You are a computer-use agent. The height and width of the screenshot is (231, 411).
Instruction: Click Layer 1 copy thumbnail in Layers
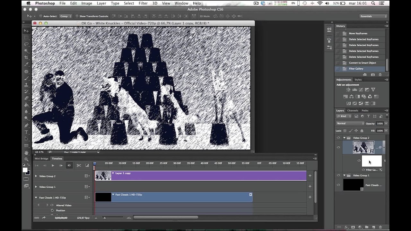[363, 147]
